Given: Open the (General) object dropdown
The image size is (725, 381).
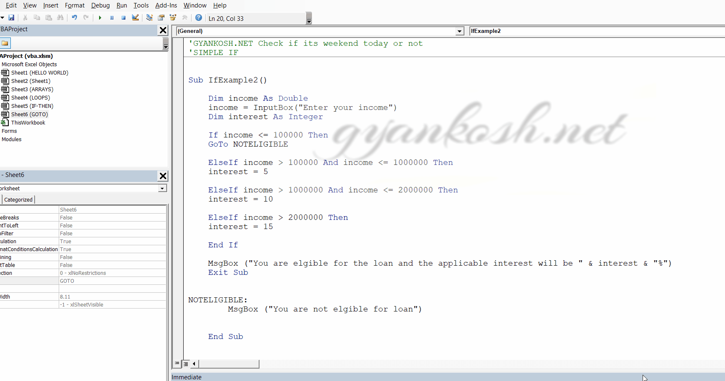Looking at the screenshot, I should (x=459, y=31).
